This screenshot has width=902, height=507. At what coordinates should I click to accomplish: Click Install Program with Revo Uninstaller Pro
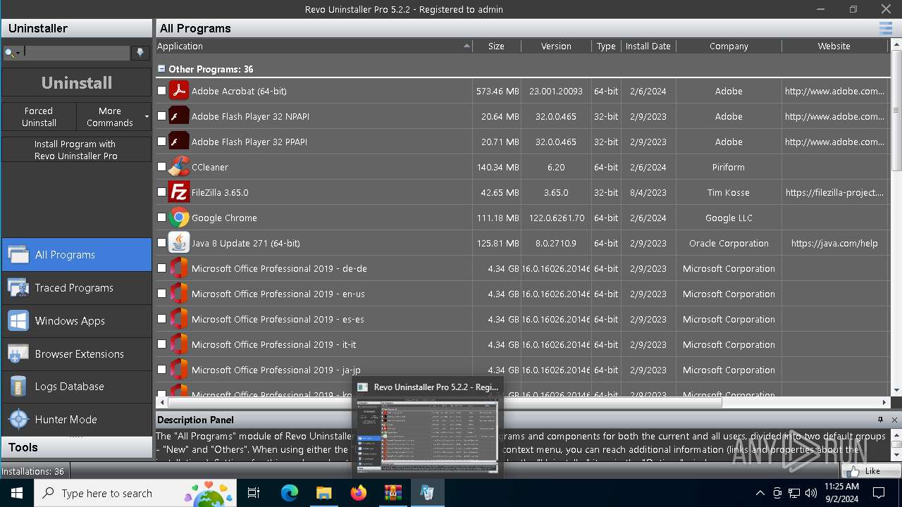tap(76, 149)
